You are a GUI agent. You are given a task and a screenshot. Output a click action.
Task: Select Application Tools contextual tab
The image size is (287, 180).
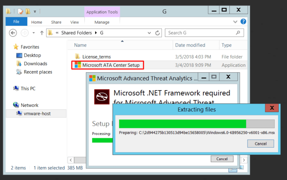pyautogui.click(x=102, y=12)
